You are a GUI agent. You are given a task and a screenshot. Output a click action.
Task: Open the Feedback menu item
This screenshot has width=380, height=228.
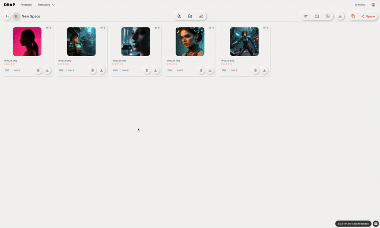[26, 5]
